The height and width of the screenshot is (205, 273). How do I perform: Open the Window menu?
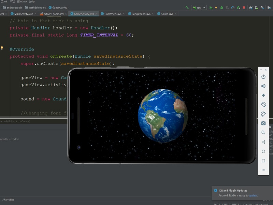(x=22, y=2)
